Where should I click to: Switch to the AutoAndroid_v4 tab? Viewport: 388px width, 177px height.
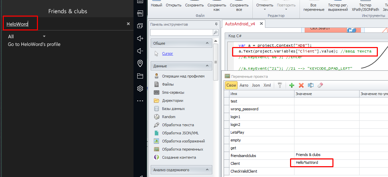click(240, 24)
